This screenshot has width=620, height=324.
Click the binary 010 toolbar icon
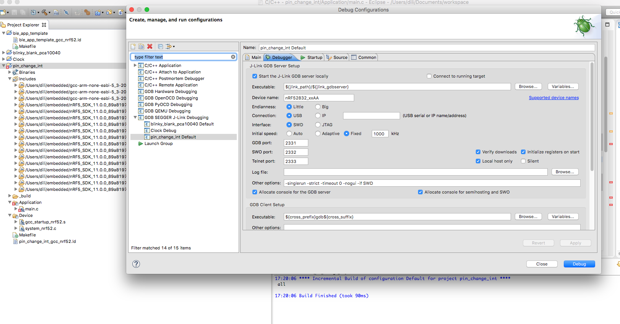(x=56, y=13)
